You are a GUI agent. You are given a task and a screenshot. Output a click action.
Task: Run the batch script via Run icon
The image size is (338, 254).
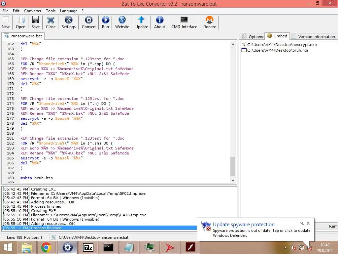click(105, 22)
